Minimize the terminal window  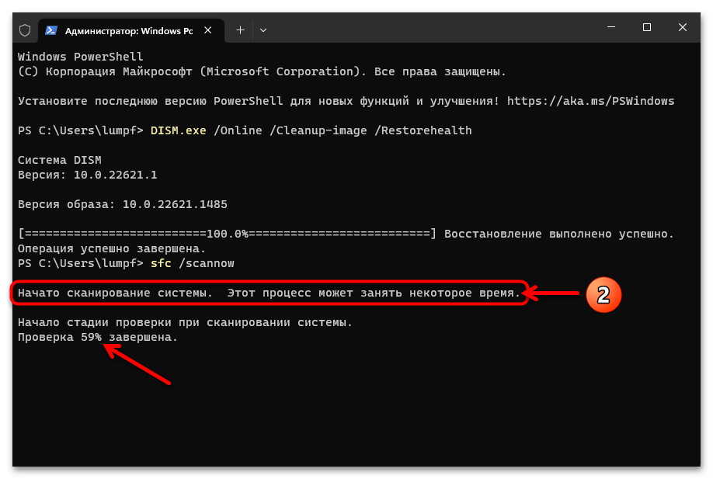[611, 27]
